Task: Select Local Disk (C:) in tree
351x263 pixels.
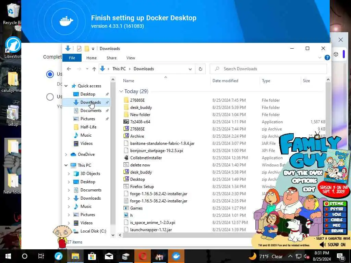Action: tap(93, 231)
